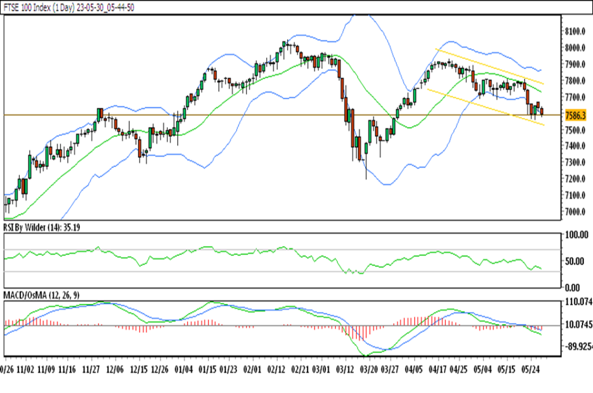The image size is (593, 393).
Task: Click the "7700.0" price axis value
Action: pos(575,98)
